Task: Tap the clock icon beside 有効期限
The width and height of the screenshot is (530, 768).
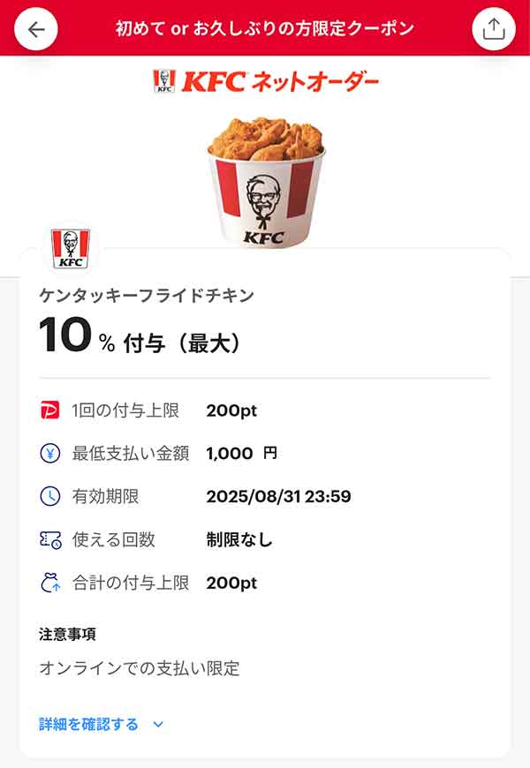Action: pyautogui.click(x=50, y=496)
